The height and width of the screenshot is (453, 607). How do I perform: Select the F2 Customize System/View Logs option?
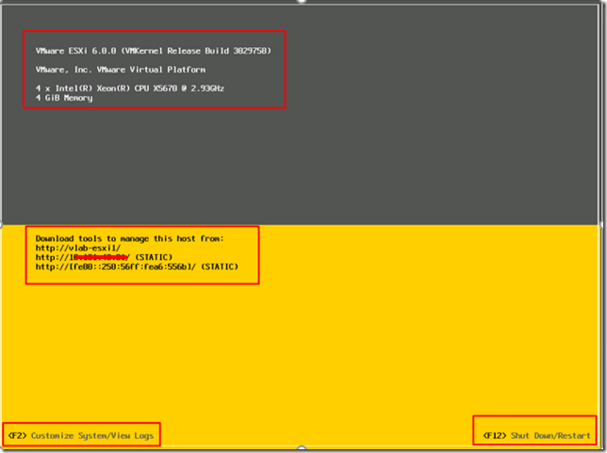tap(81, 436)
